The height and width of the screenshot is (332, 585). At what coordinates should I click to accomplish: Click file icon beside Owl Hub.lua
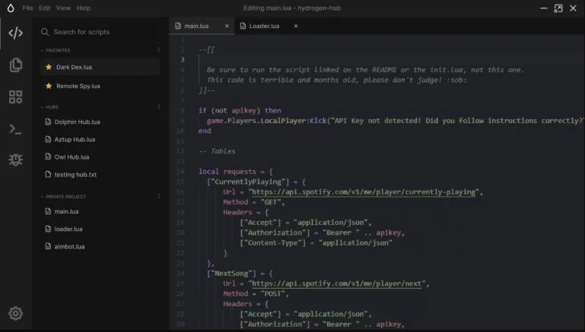[x=48, y=157]
